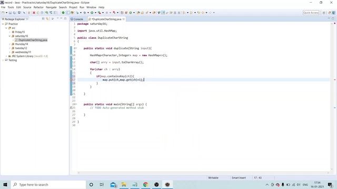Select the DuplicateCharString.java editor tab

pos(106,19)
